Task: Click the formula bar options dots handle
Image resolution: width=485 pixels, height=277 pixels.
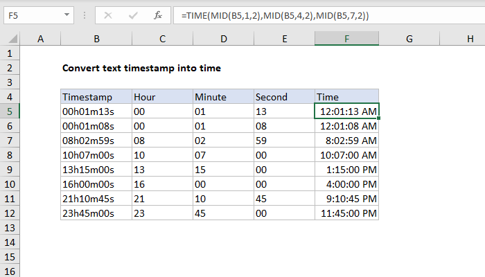Action: coord(85,15)
